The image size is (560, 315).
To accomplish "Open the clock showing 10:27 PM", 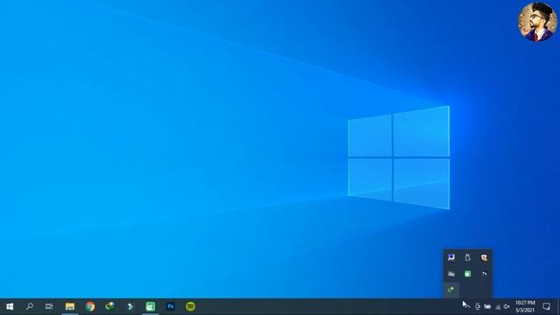I will [x=525, y=306].
